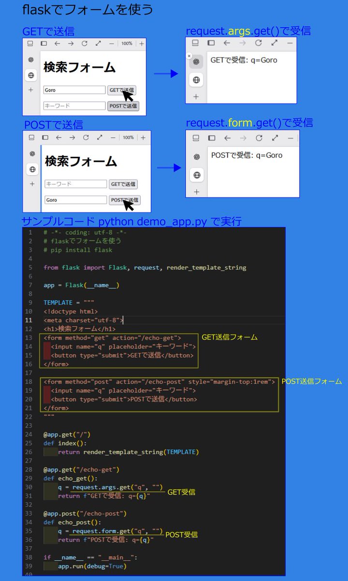348x581 pixels.
Task: Click the 100% zoom label in POSTで送信 form window
Action: (128, 138)
